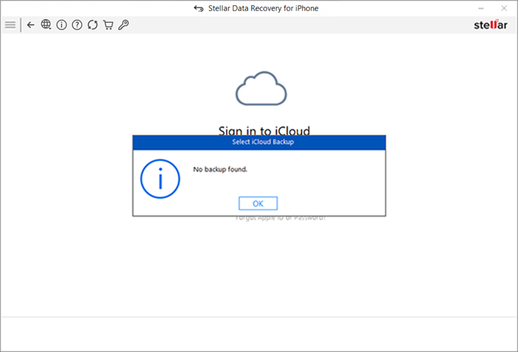Click the Select iCloud Backup dialog title
The width and height of the screenshot is (518, 352).
[x=262, y=142]
